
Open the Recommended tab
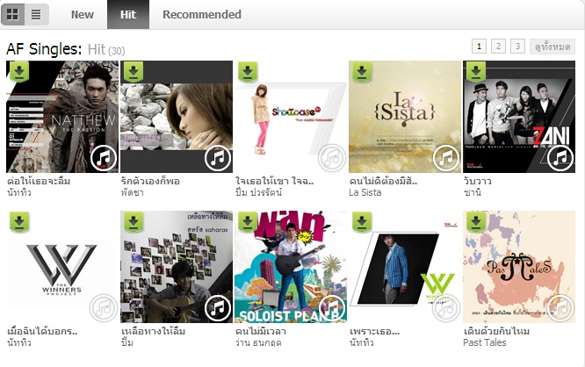[202, 15]
